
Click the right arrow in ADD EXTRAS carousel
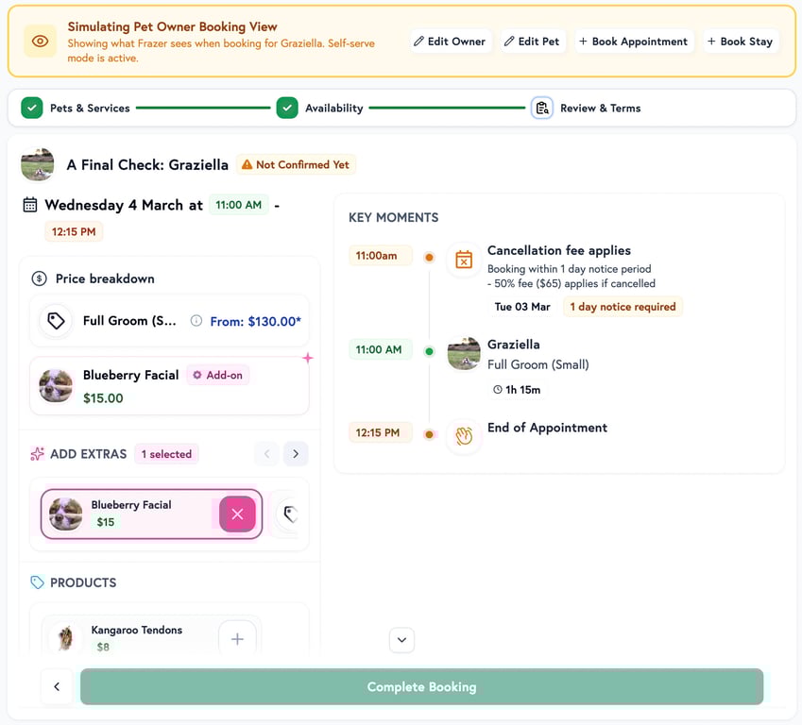(x=296, y=453)
